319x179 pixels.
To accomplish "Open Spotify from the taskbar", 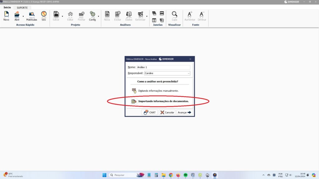I will click(x=186, y=175).
